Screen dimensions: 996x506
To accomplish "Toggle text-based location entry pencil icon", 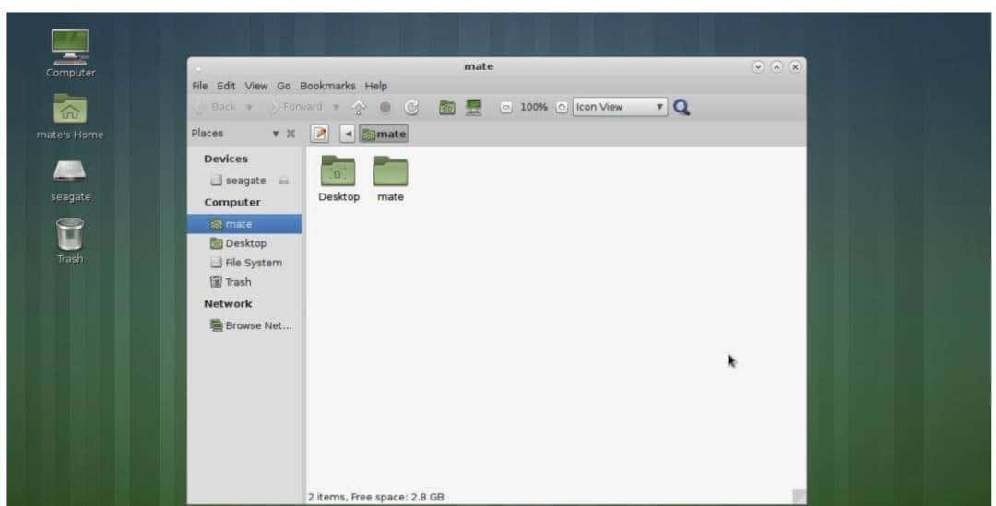I will (x=320, y=134).
